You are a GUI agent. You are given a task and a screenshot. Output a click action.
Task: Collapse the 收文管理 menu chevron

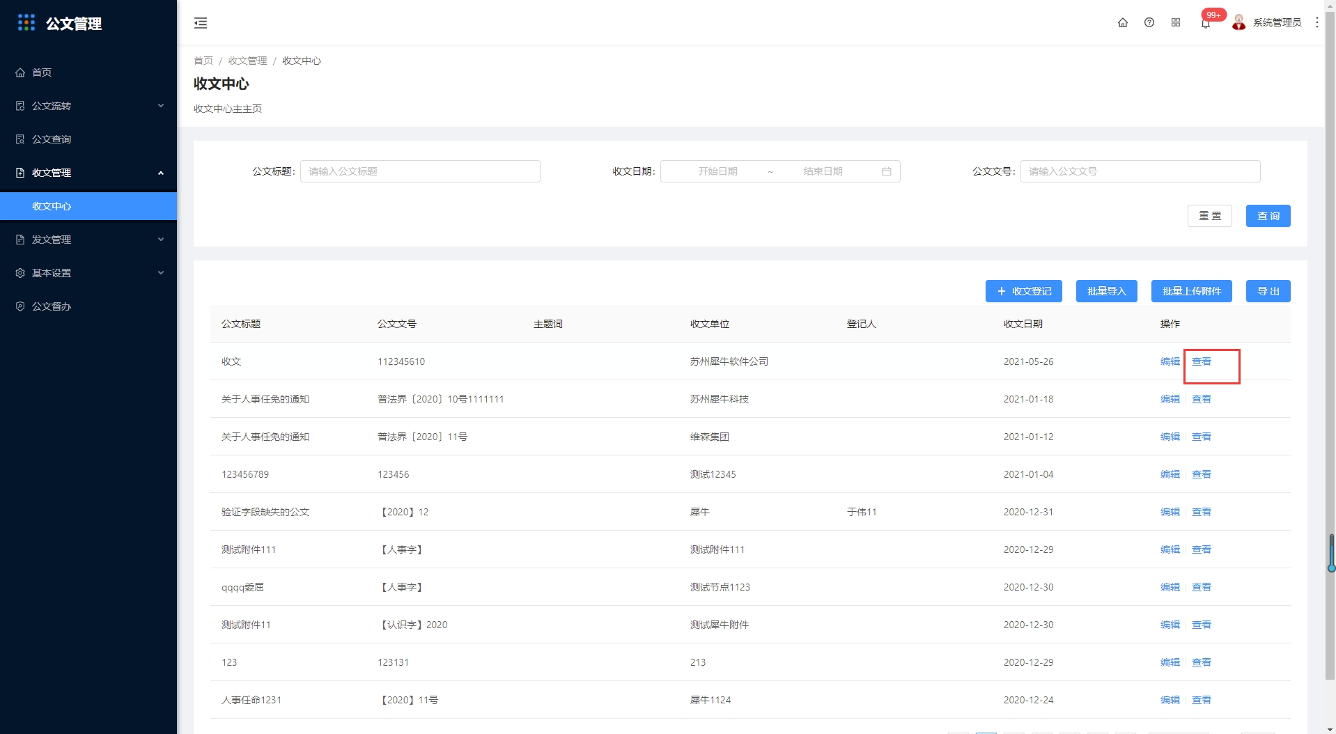click(x=161, y=173)
